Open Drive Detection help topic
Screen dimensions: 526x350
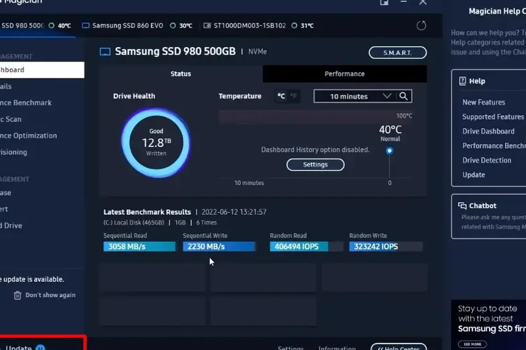pyautogui.click(x=487, y=160)
